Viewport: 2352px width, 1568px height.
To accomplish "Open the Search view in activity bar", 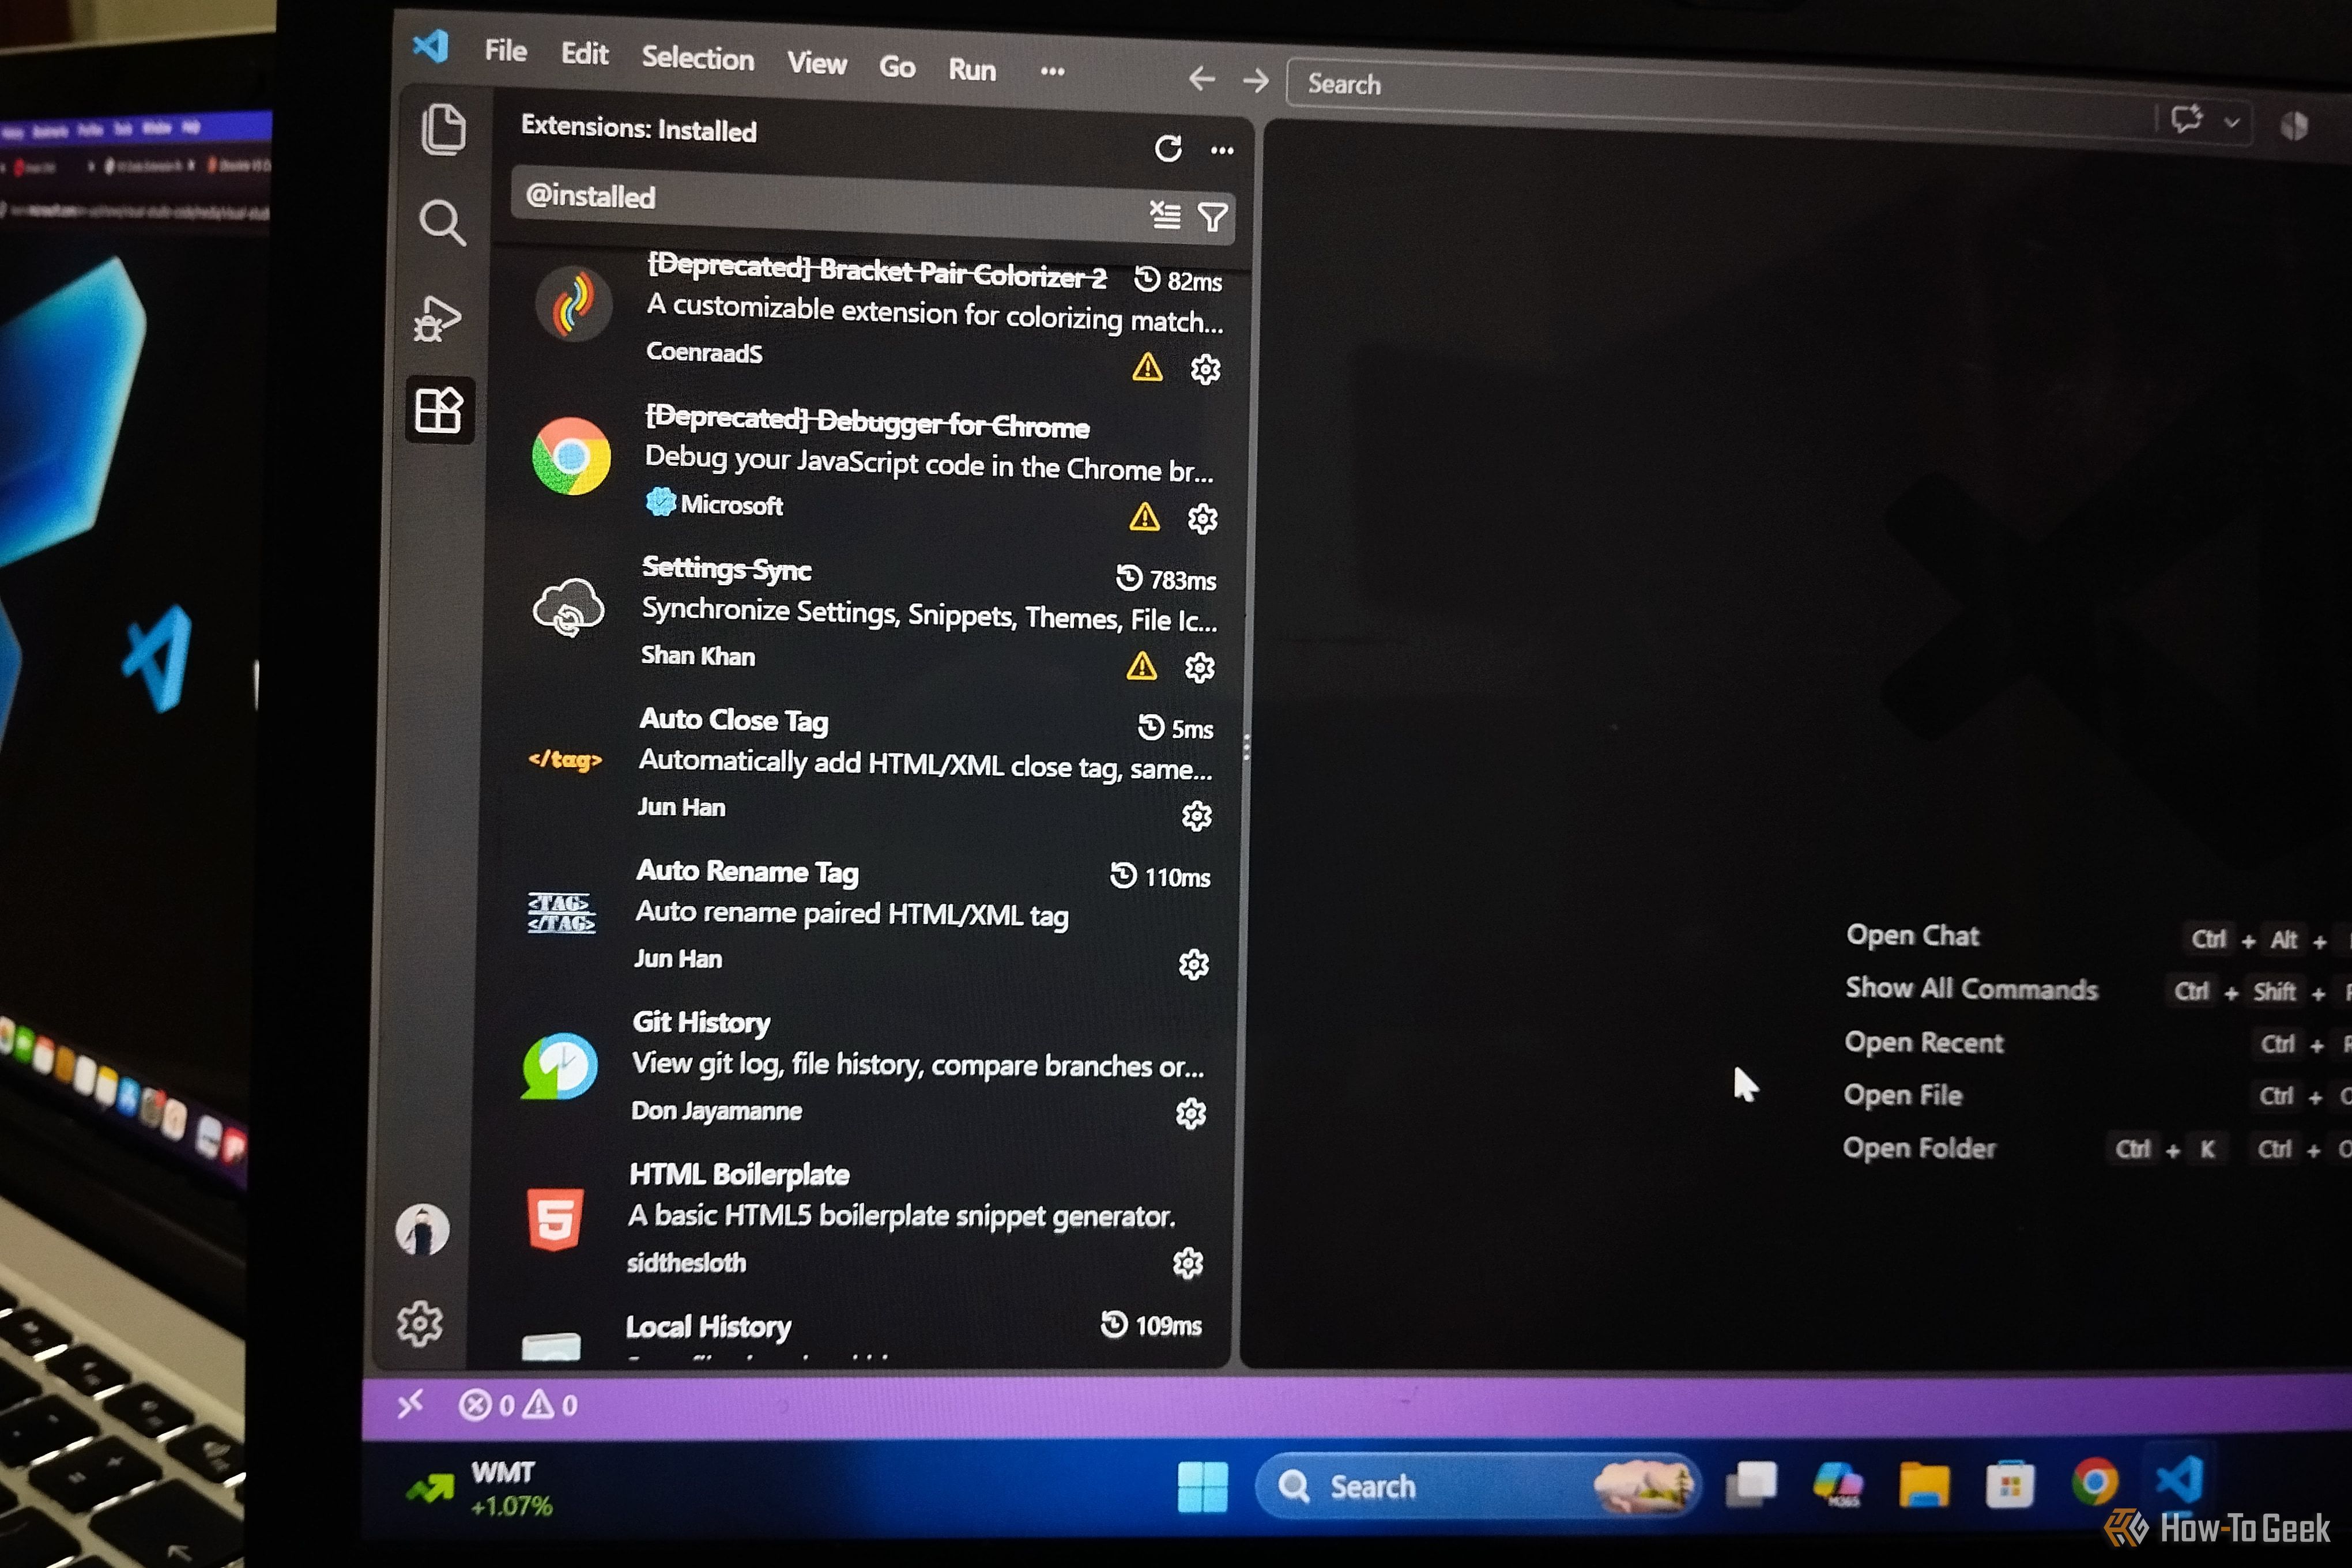I will point(442,222).
